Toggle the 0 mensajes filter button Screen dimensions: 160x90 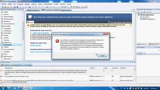[27, 65]
